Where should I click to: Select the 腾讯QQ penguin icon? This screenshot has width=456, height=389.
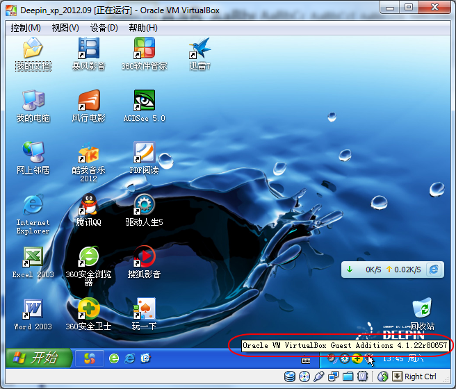pyautogui.click(x=88, y=206)
